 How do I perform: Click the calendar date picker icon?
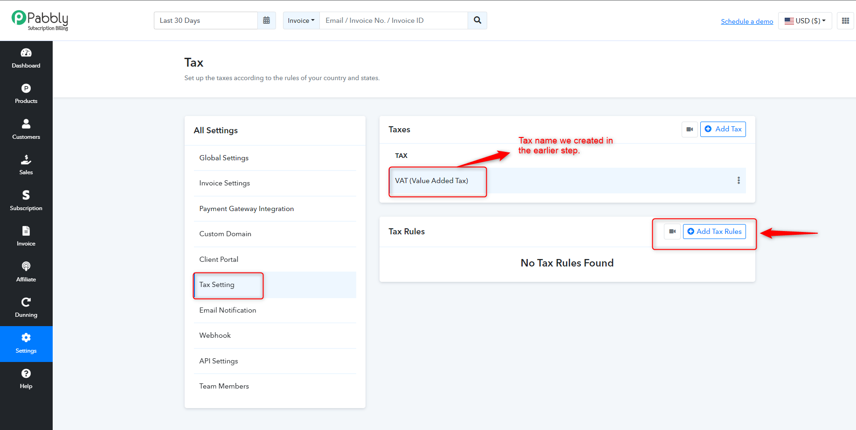(x=267, y=20)
